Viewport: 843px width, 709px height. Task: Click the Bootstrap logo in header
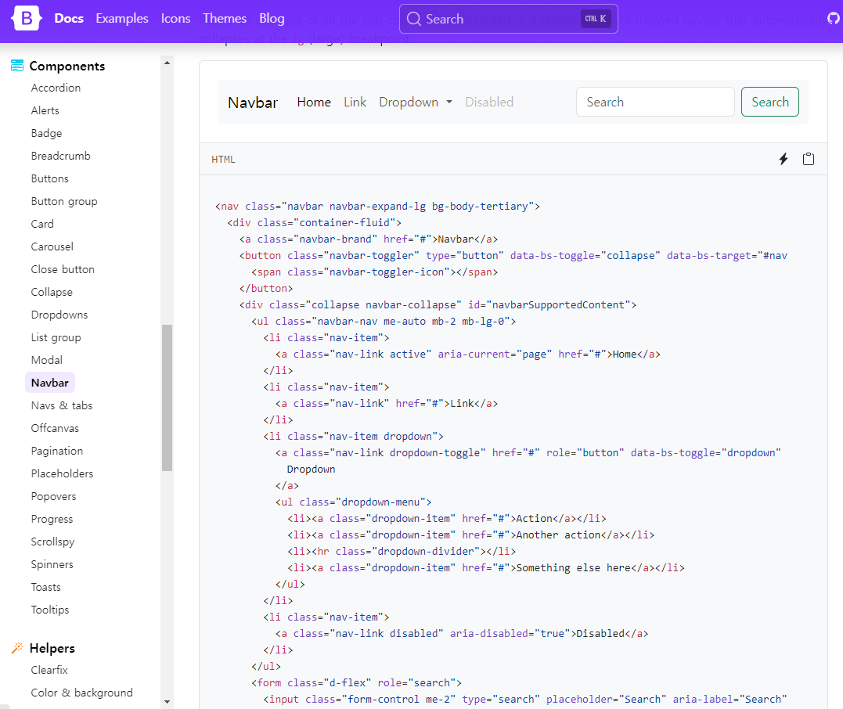(27, 18)
